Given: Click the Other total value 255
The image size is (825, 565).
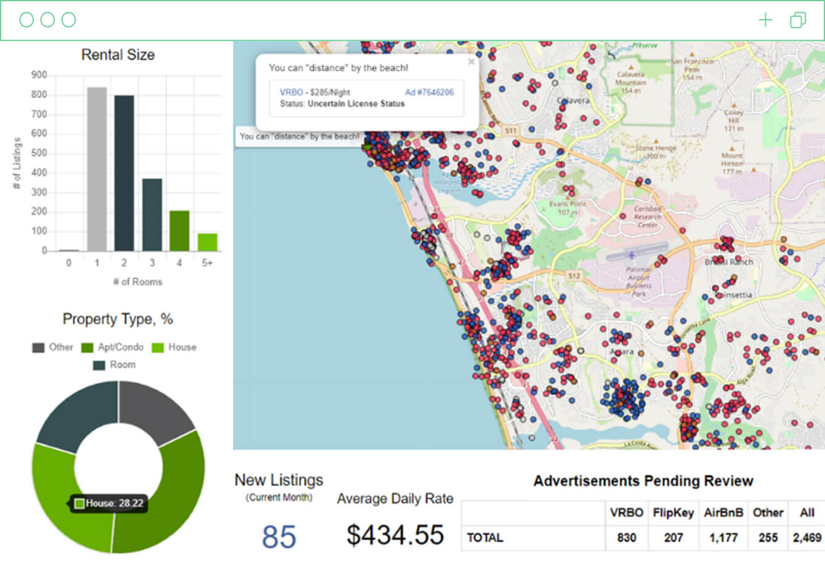Looking at the screenshot, I should 768,538.
